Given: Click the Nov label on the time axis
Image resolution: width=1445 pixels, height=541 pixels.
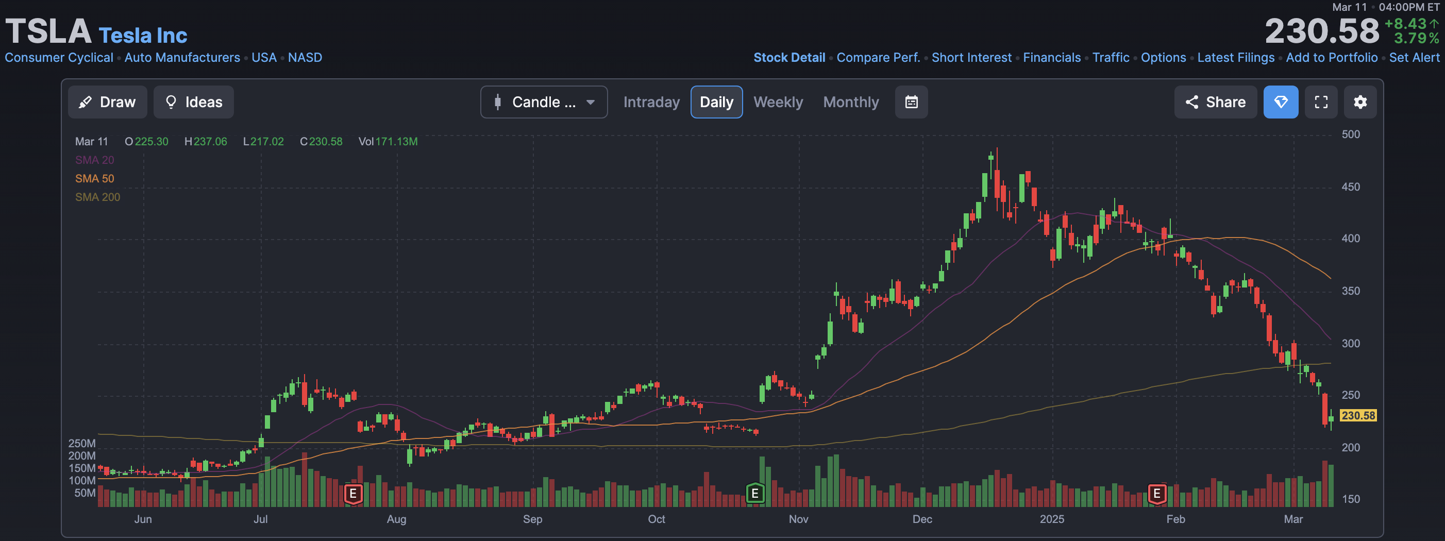Looking at the screenshot, I should click(798, 519).
